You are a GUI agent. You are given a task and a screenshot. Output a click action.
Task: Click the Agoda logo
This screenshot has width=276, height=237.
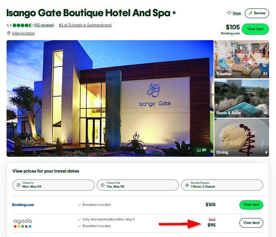coord(23,223)
